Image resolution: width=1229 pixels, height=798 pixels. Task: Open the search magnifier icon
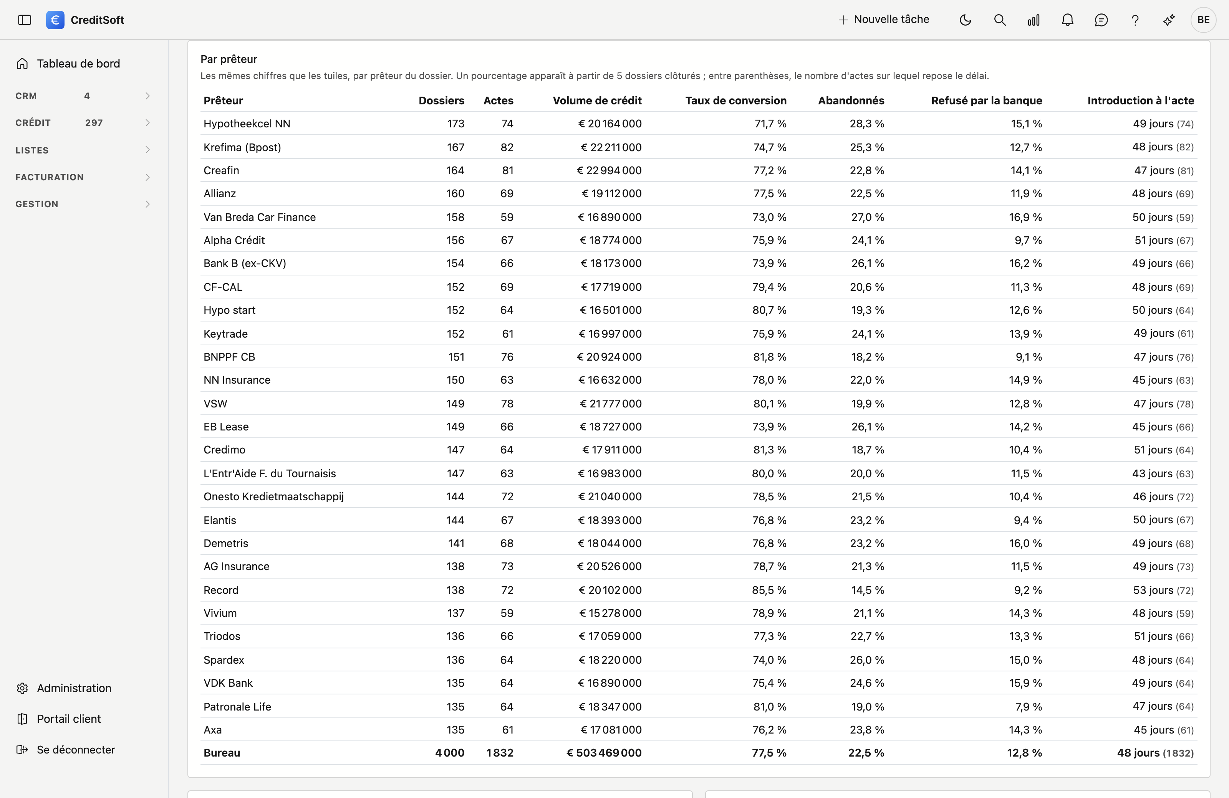(x=1000, y=20)
